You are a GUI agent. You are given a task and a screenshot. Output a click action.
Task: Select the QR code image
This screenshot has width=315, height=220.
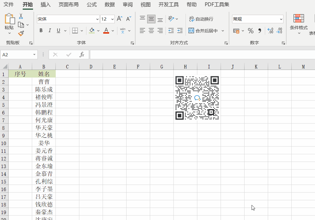click(x=197, y=98)
